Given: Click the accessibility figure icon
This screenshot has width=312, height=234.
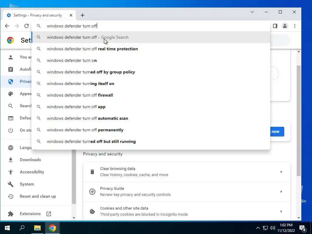Looking at the screenshot, I should point(11,172).
